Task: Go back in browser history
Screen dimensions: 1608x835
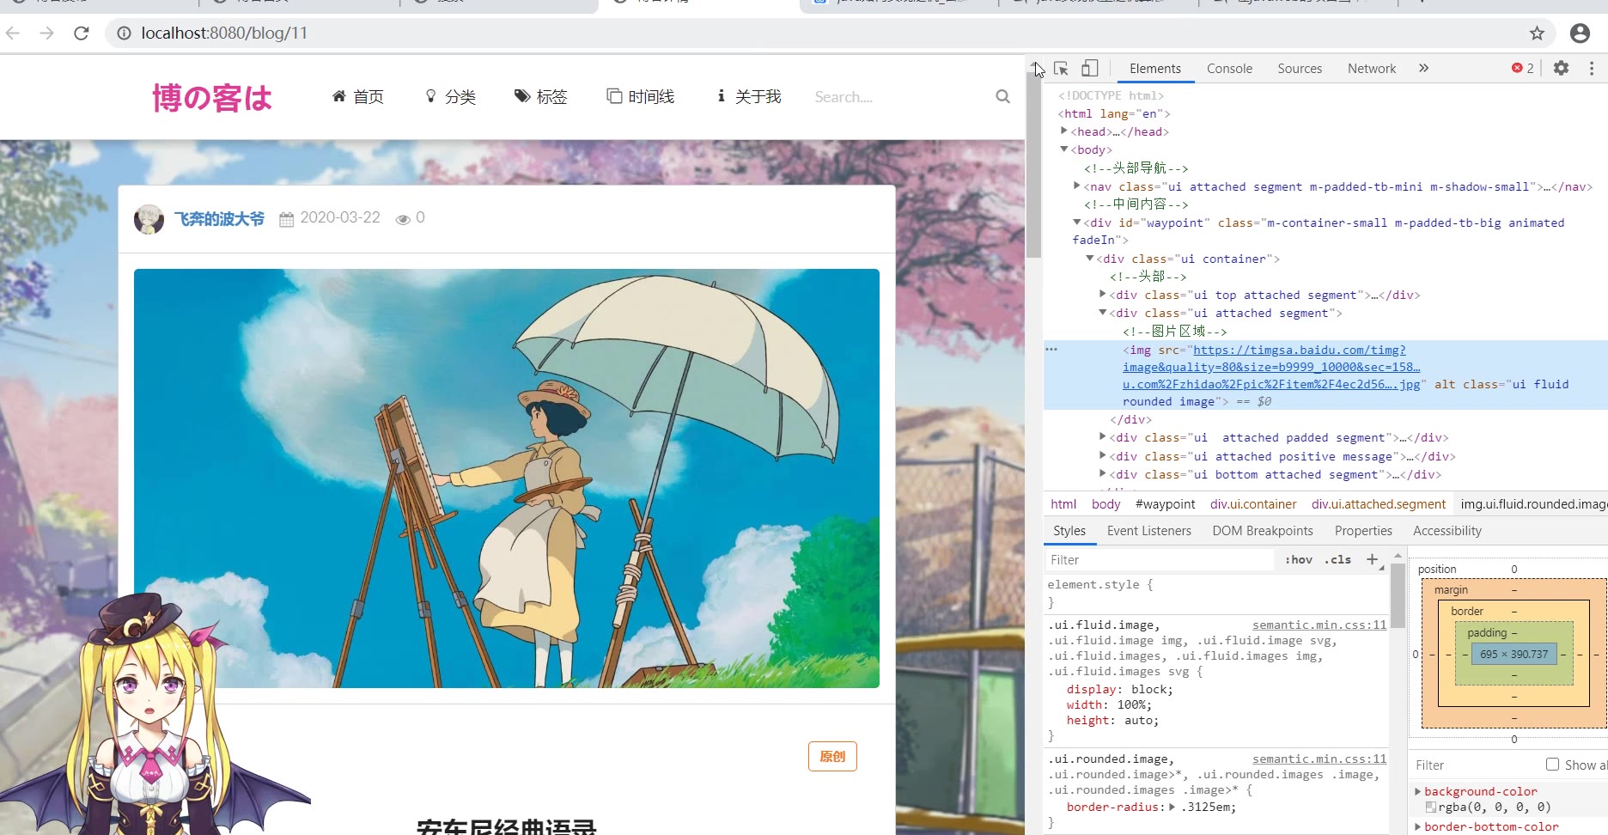Action: (13, 34)
